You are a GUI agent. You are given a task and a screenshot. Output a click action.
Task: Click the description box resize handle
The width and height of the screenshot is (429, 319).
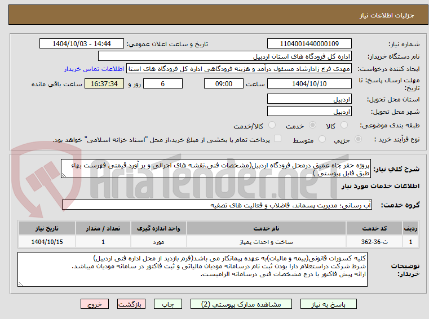point(64,175)
